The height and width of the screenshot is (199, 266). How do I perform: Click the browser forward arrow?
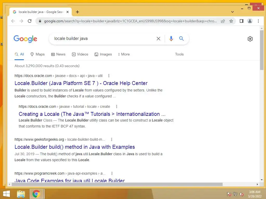[x=21, y=21]
